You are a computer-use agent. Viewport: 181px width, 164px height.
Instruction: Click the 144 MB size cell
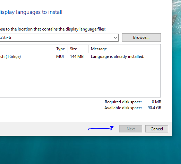[77, 57]
